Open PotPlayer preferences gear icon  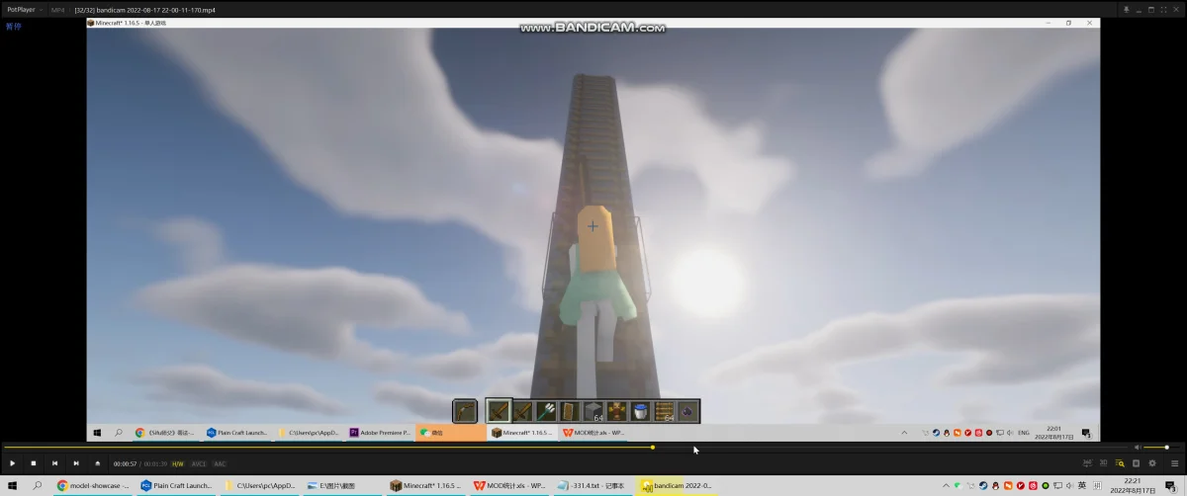coord(1152,462)
